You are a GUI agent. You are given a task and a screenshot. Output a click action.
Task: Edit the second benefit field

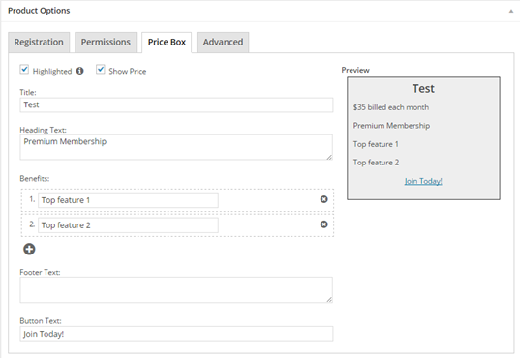click(129, 225)
